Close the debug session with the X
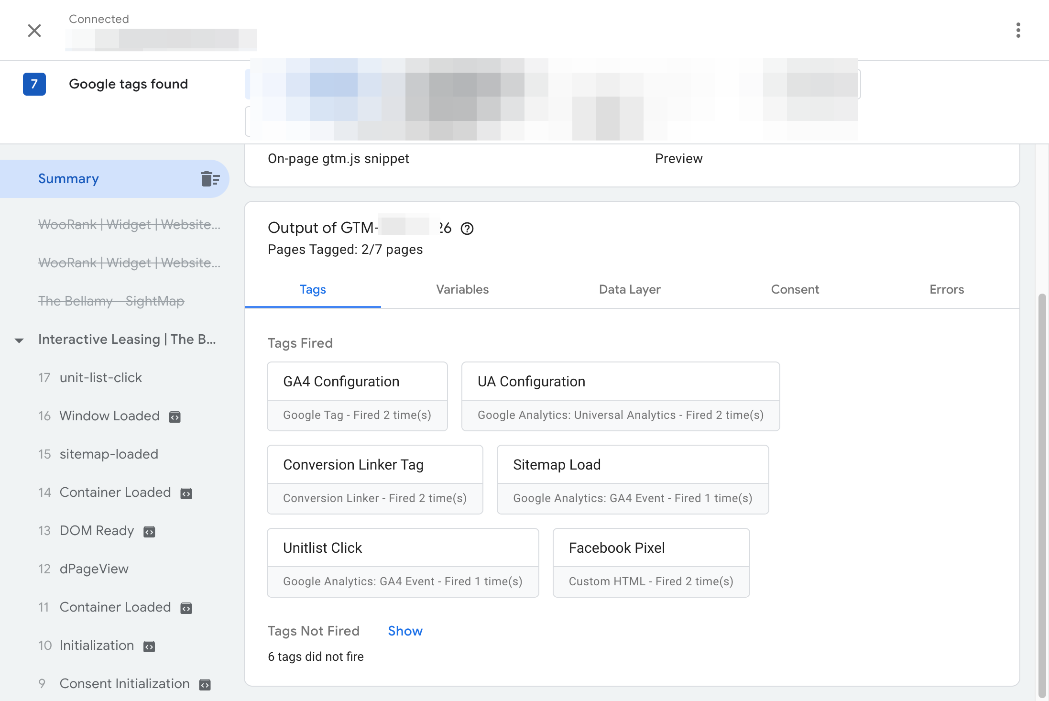 click(x=34, y=31)
